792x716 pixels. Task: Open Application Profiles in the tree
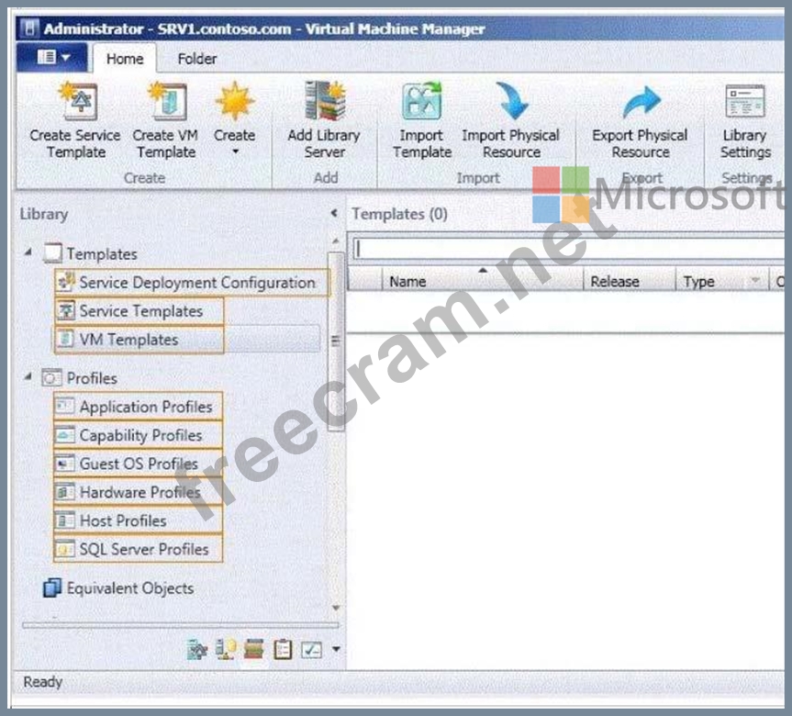coord(138,407)
